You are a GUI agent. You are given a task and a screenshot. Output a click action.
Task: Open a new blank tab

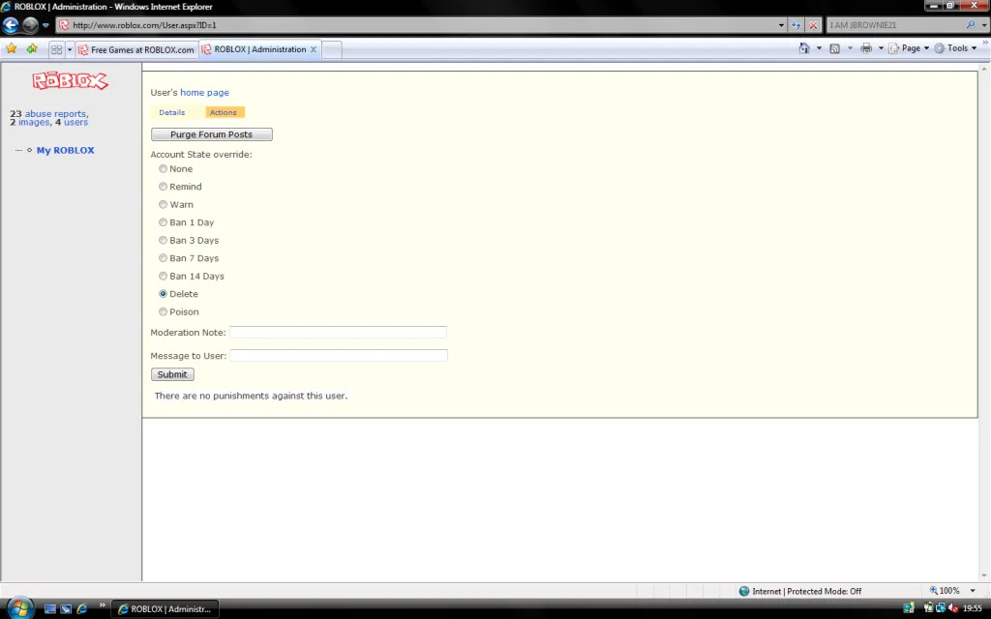click(333, 50)
